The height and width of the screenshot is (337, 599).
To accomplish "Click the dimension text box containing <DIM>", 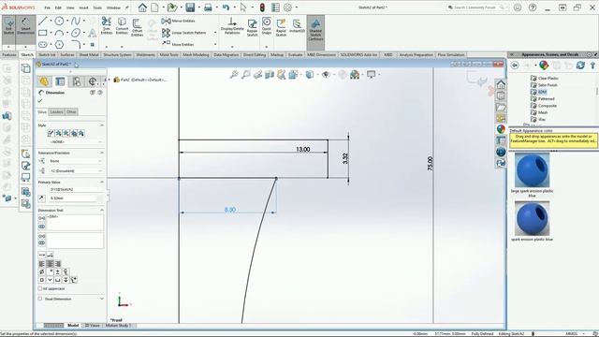I will click(75, 223).
